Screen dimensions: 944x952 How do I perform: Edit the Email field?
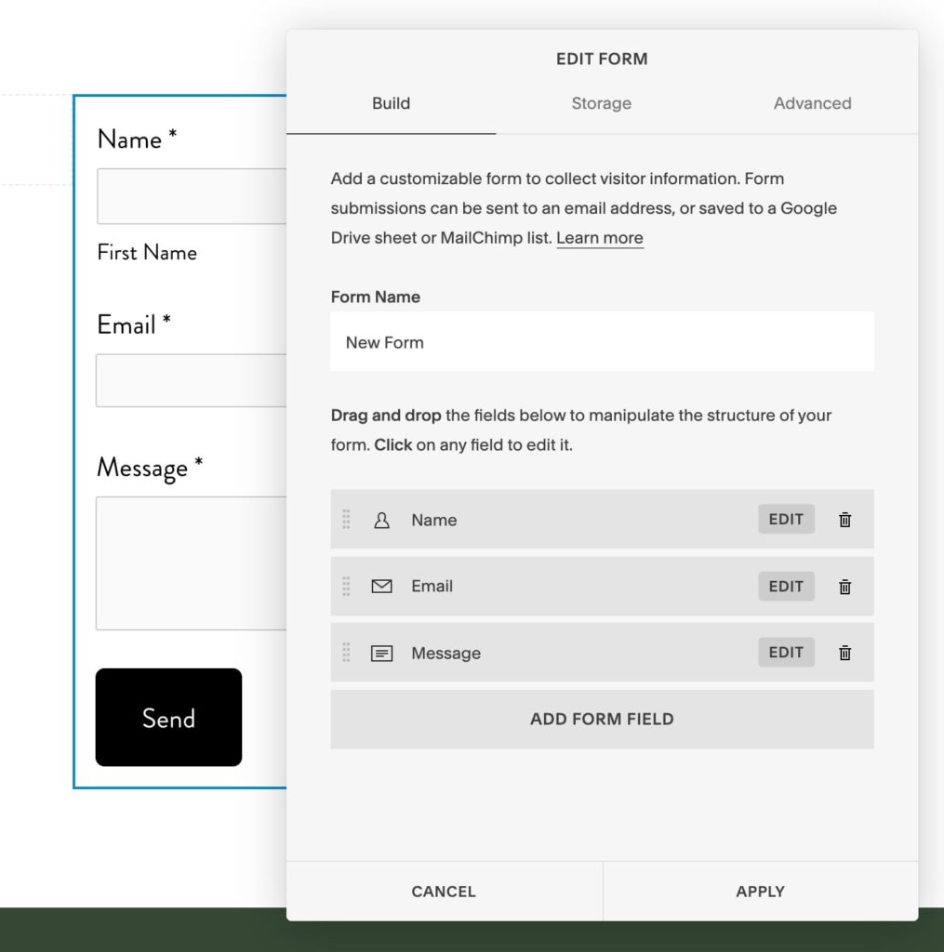tap(786, 586)
